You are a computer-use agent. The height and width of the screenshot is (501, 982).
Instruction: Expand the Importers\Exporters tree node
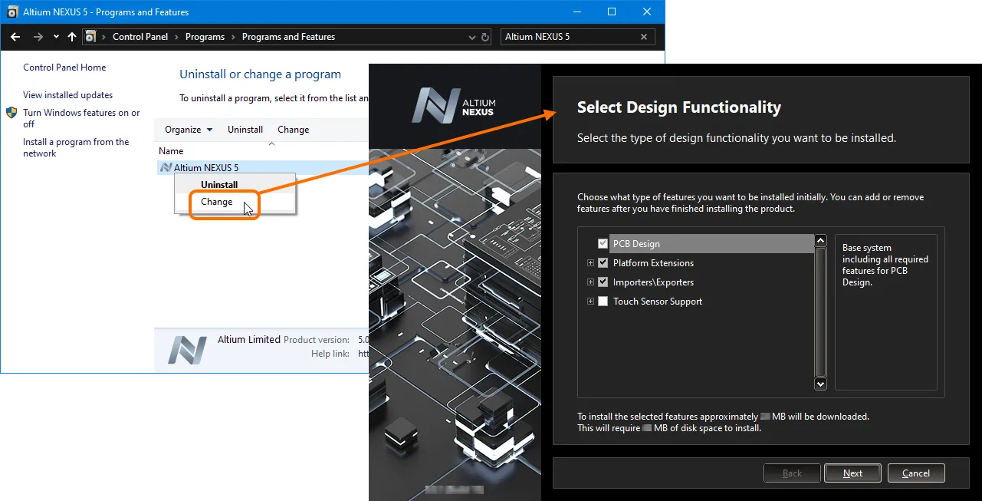tap(590, 282)
